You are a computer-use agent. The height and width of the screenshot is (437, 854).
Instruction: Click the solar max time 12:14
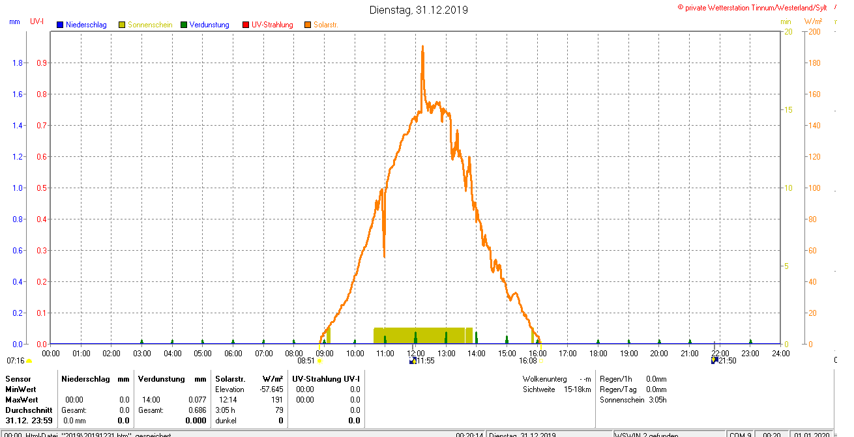(x=228, y=400)
